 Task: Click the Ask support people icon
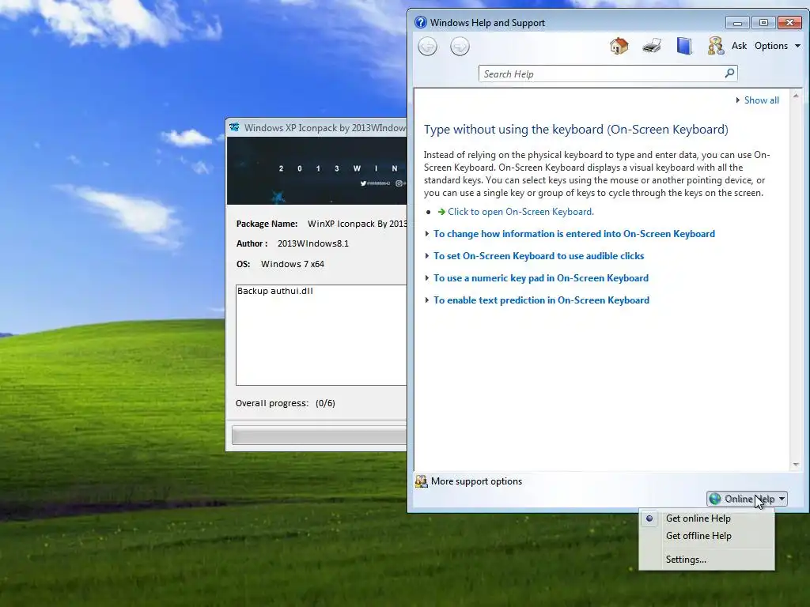(x=716, y=46)
